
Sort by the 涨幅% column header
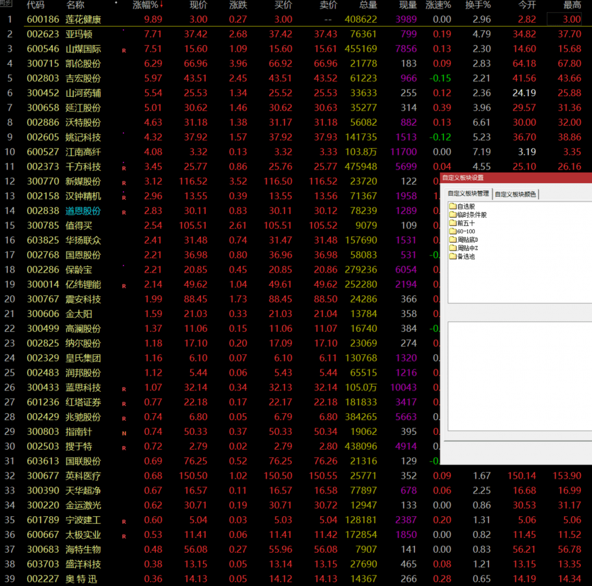tap(147, 5)
